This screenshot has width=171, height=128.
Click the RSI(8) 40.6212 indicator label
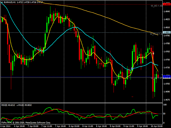point(8,105)
